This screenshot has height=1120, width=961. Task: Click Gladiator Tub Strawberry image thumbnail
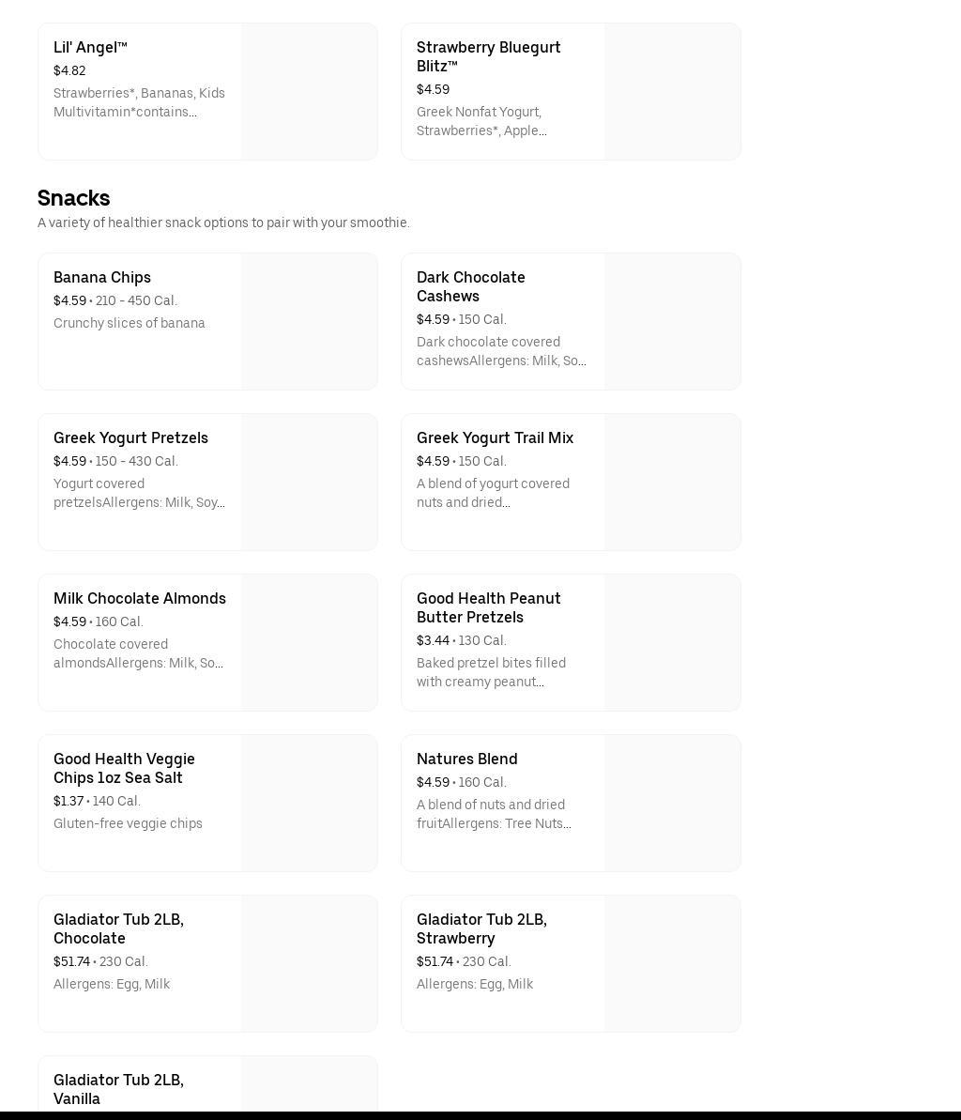[672, 963]
